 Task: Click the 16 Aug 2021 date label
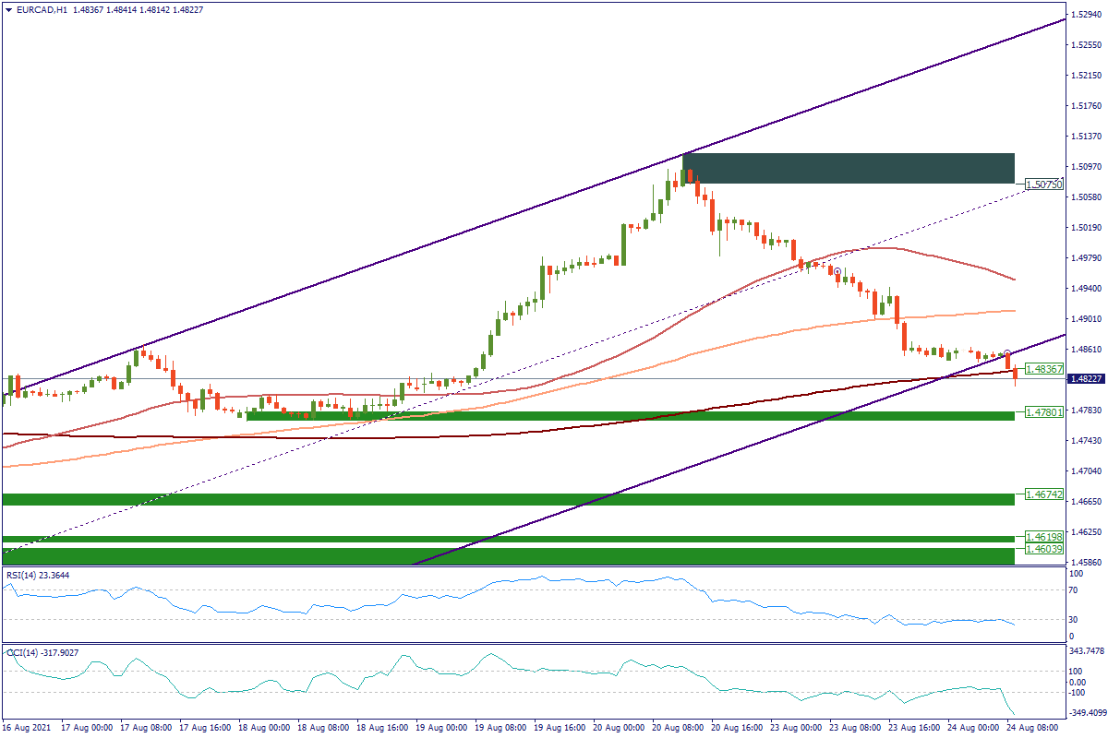[x=28, y=728]
